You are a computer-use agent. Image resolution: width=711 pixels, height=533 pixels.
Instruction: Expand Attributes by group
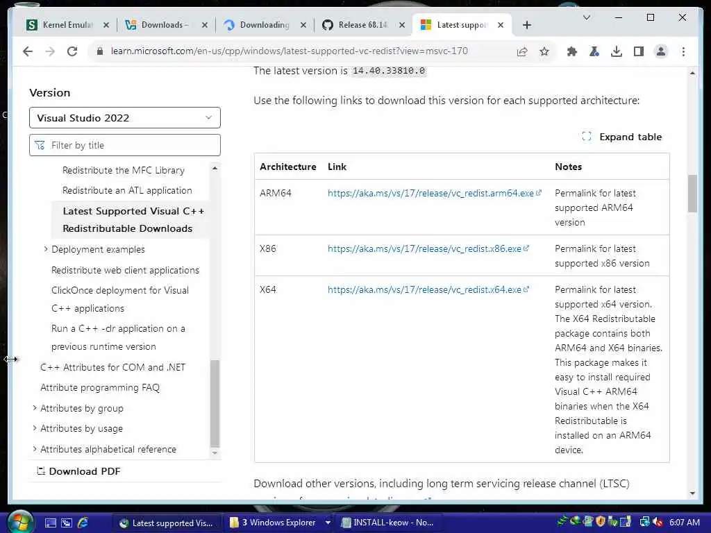click(35, 408)
